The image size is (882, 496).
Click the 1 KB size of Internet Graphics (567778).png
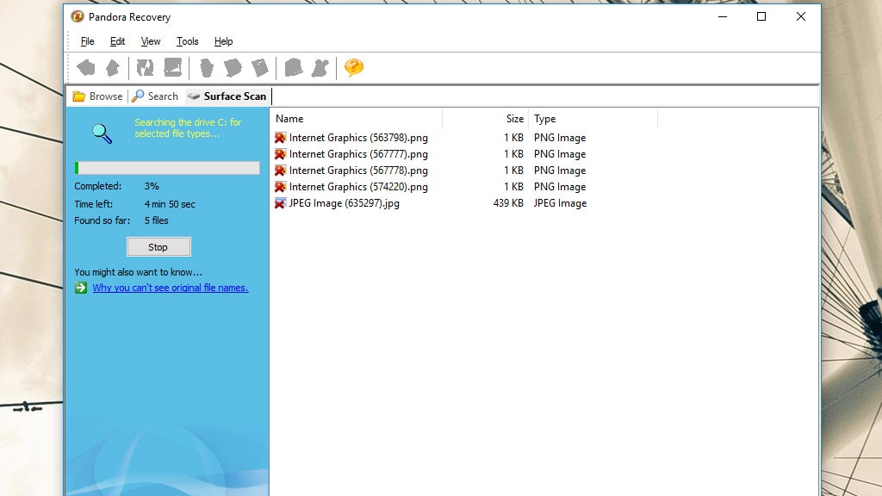(x=513, y=170)
